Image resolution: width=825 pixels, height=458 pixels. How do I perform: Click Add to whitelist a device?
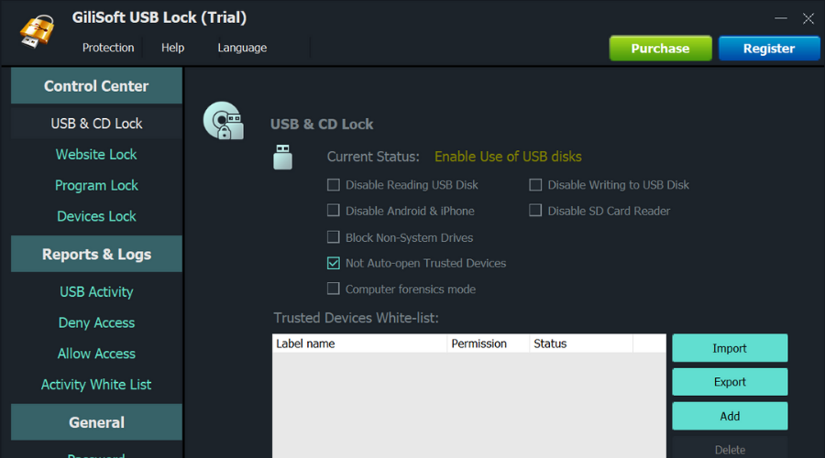click(730, 416)
